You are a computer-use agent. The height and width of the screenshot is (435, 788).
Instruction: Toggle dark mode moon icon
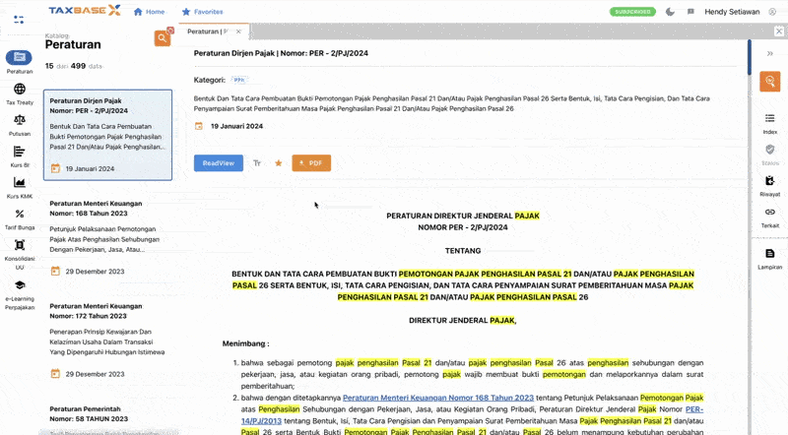[x=671, y=12]
